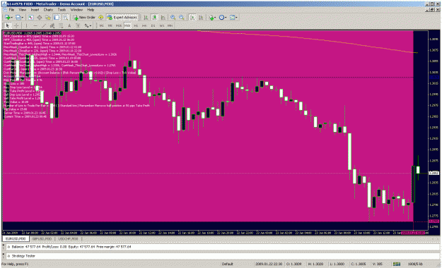
Task: Open the Help menu
Action: click(91, 10)
